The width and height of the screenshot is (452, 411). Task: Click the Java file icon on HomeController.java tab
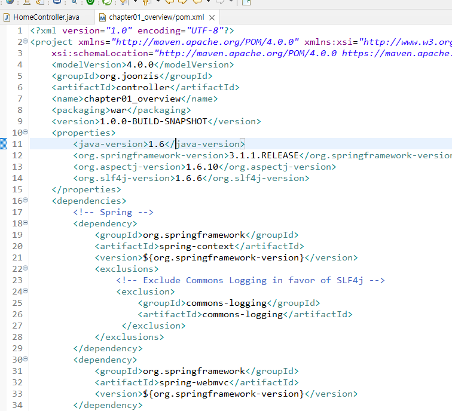click(x=7, y=17)
